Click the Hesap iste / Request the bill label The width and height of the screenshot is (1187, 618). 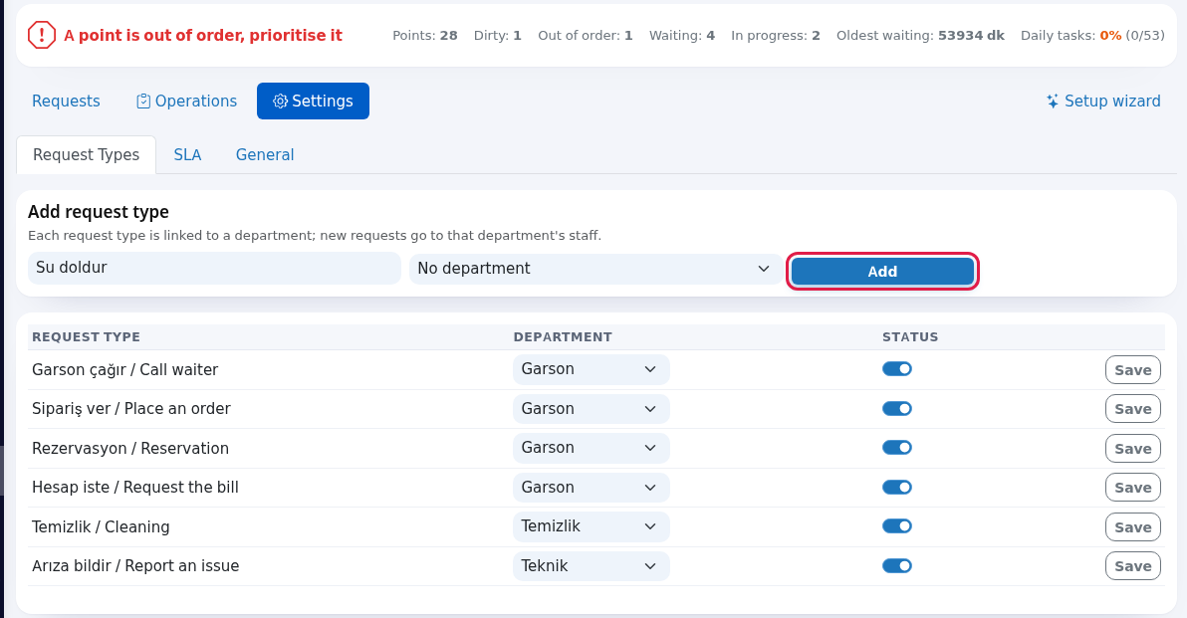tap(134, 488)
